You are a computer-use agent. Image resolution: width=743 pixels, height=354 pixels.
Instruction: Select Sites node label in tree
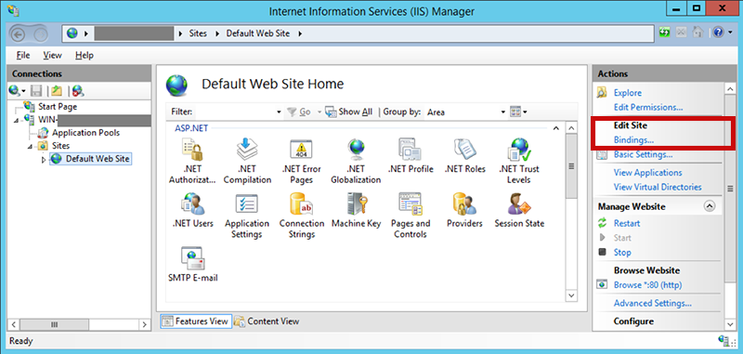coord(60,146)
